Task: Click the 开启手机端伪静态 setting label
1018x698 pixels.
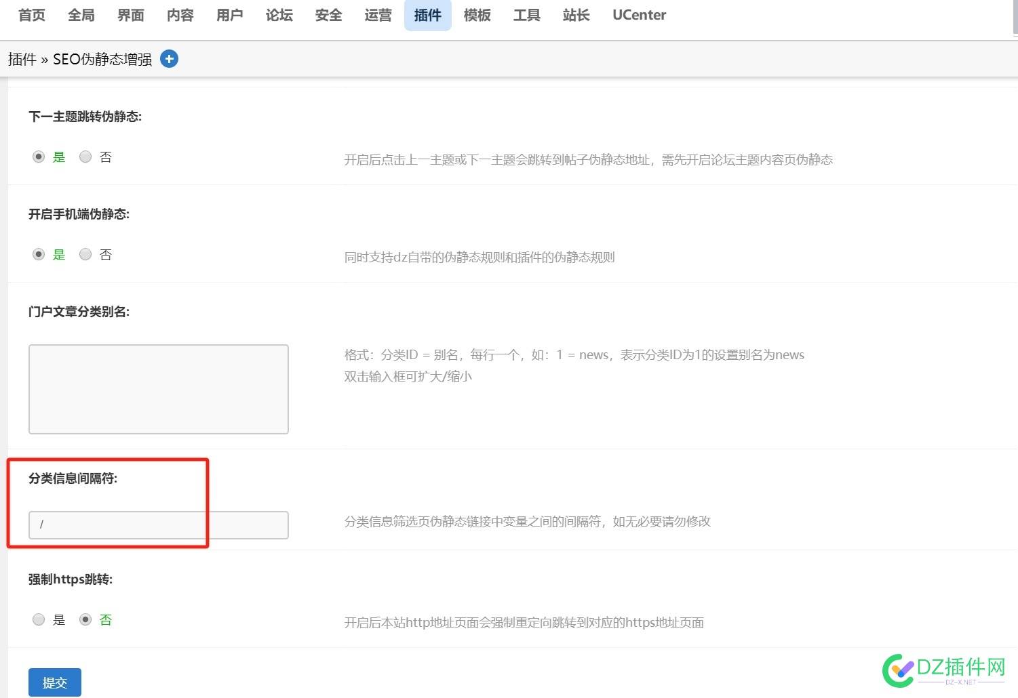Action: point(79,214)
